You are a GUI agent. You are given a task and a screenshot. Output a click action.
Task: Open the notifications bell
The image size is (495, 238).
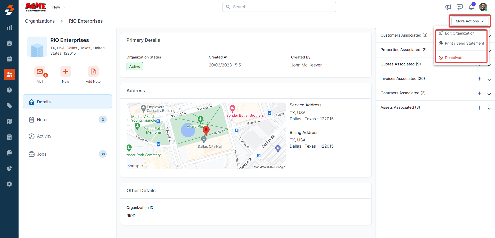[471, 7]
